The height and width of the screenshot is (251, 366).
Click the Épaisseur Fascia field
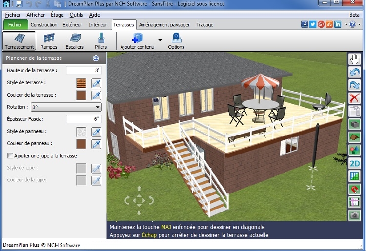pyautogui.click(x=84, y=119)
